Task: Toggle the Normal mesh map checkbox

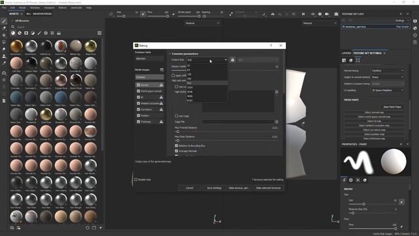Action: 138,85
